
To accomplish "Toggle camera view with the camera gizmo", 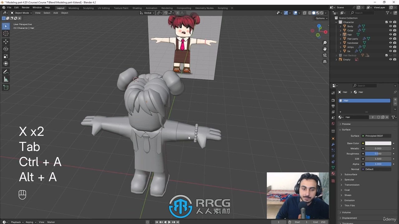I will pyautogui.click(x=325, y=55).
